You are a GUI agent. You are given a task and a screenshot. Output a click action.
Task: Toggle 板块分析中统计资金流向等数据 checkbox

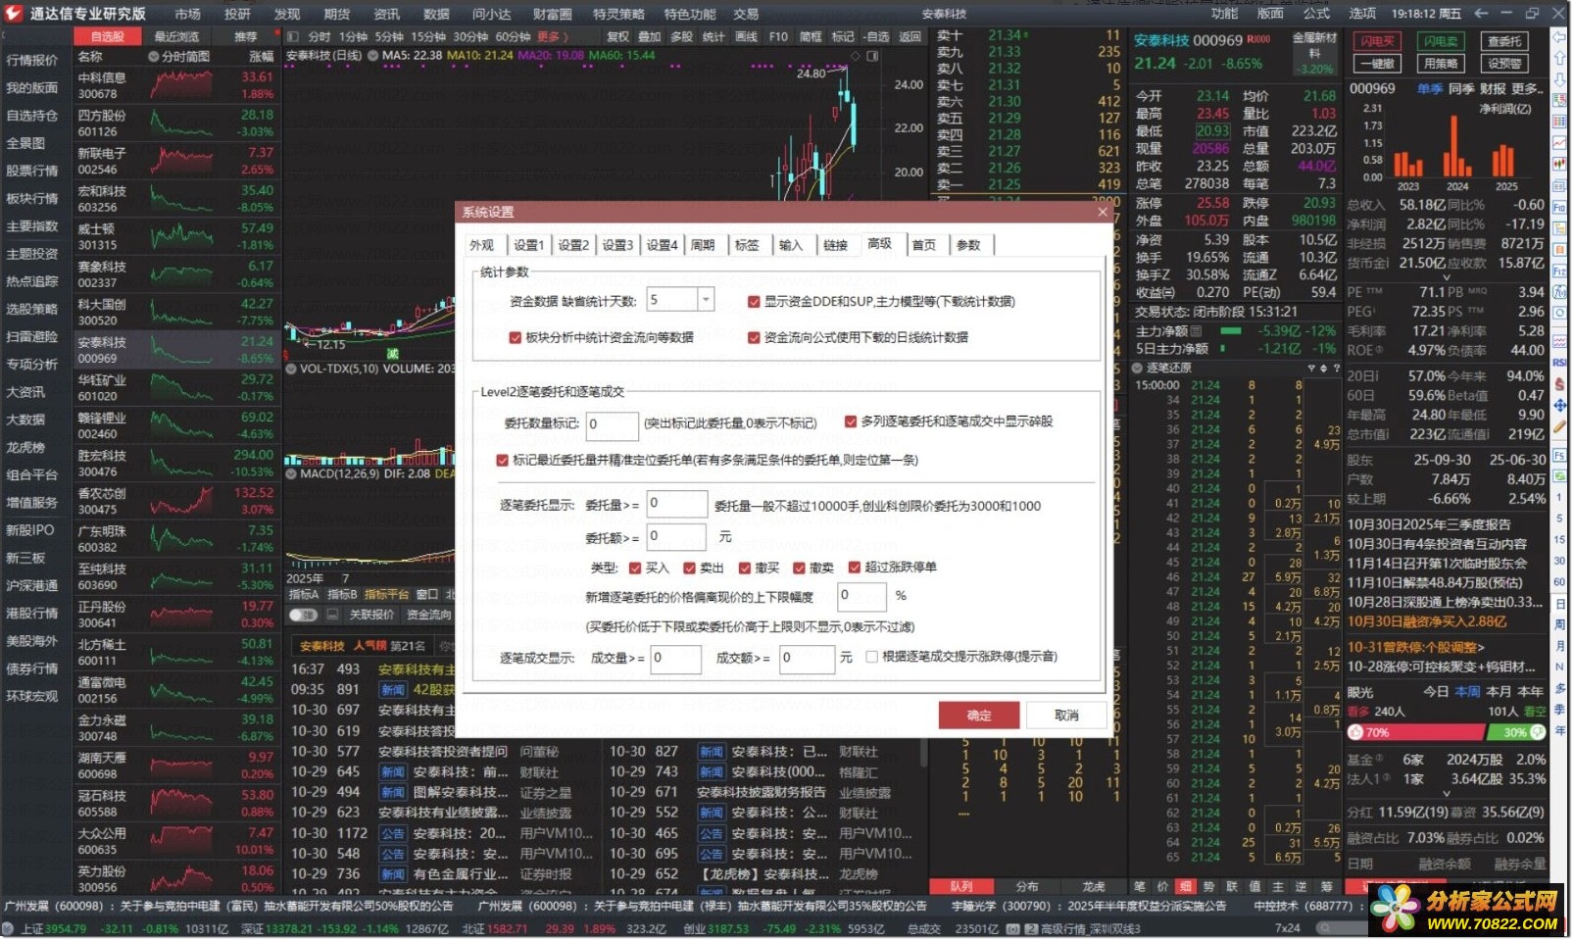(x=516, y=338)
